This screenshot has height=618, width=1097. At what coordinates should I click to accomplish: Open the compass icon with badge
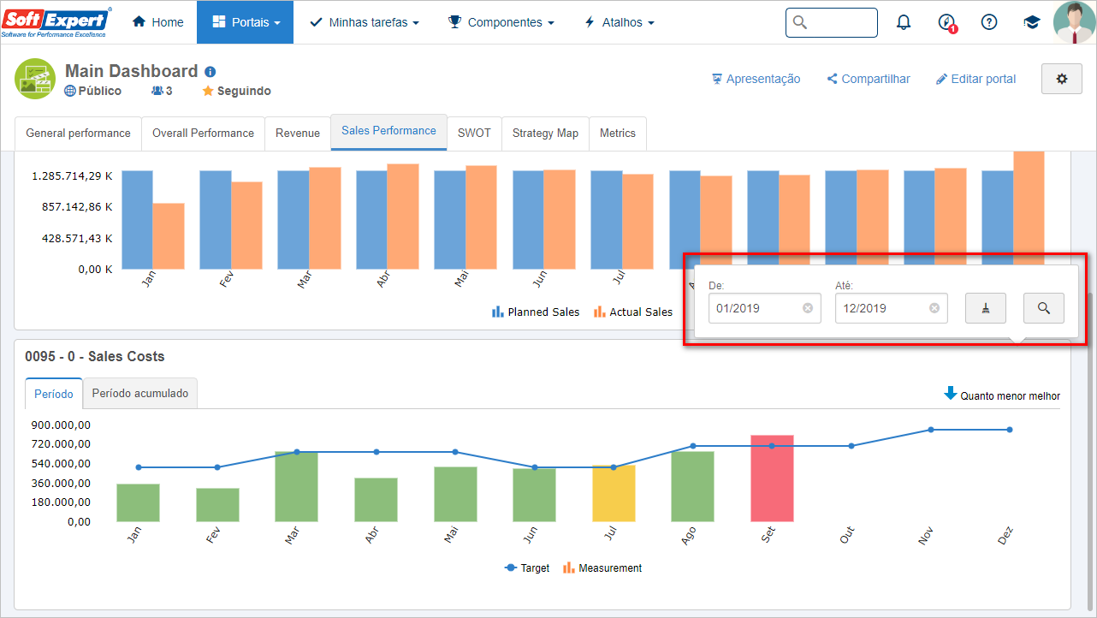(x=947, y=23)
